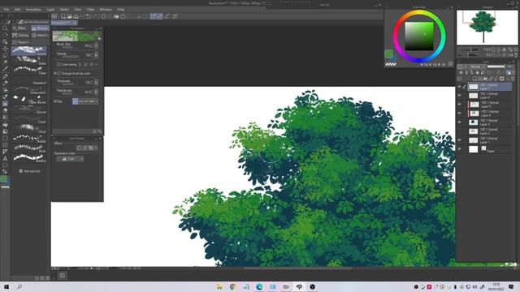Image resolution: width=520 pixels, height=292 pixels.
Task: Select the Text tool (A icon)
Action: (x=5, y=159)
